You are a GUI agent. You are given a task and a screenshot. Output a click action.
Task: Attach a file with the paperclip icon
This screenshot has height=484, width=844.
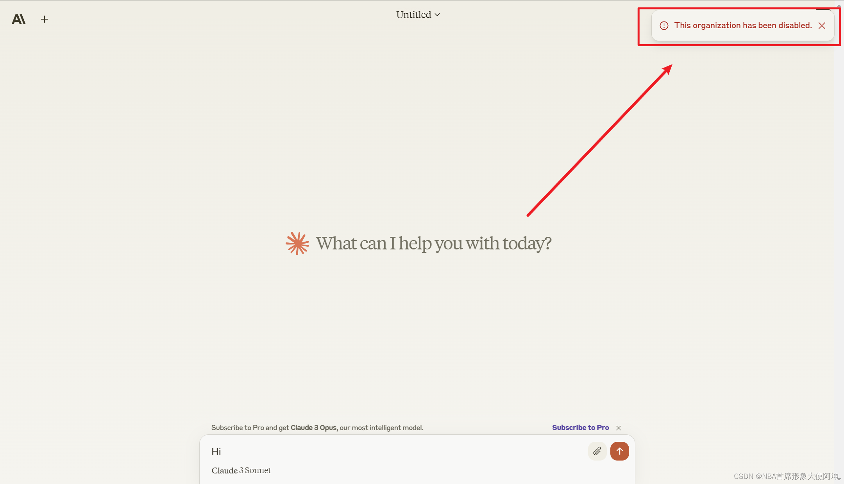pyautogui.click(x=597, y=452)
